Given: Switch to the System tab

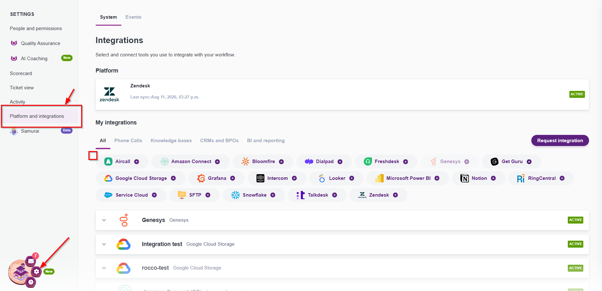Looking at the screenshot, I should pyautogui.click(x=108, y=17).
